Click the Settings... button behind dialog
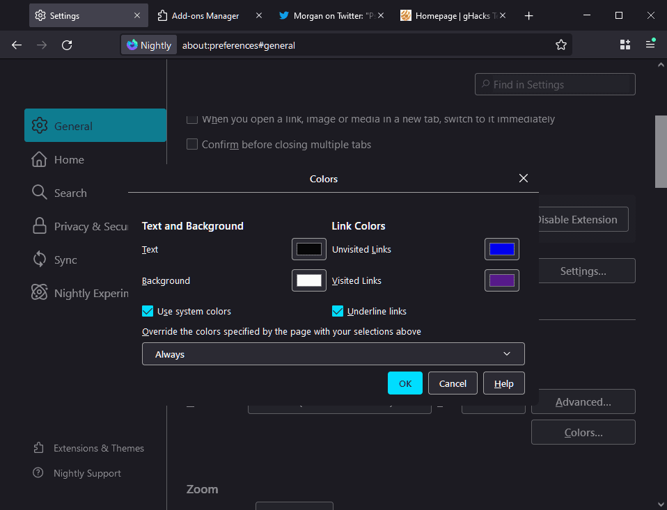The width and height of the screenshot is (667, 510). coord(587,271)
